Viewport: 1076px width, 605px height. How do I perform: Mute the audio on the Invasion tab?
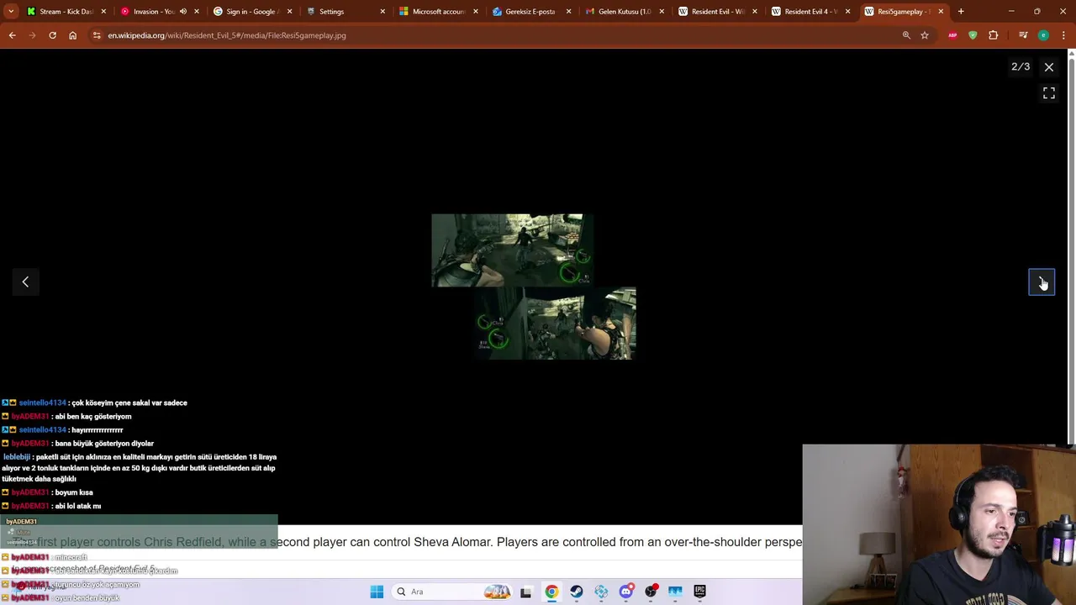(x=182, y=12)
